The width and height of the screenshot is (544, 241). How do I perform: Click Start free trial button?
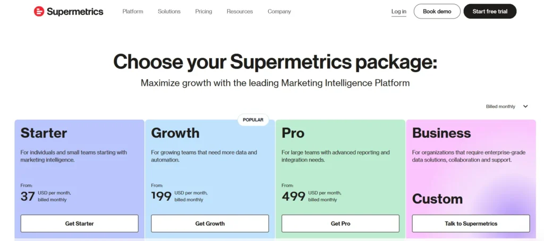click(490, 12)
